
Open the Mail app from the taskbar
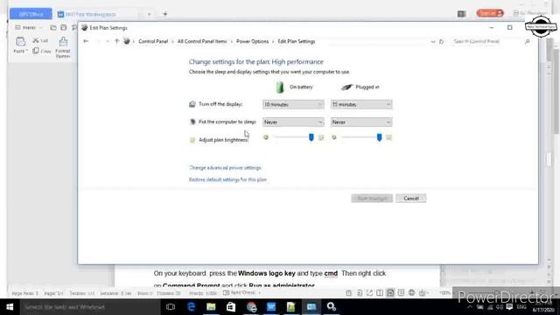[x=271, y=307]
